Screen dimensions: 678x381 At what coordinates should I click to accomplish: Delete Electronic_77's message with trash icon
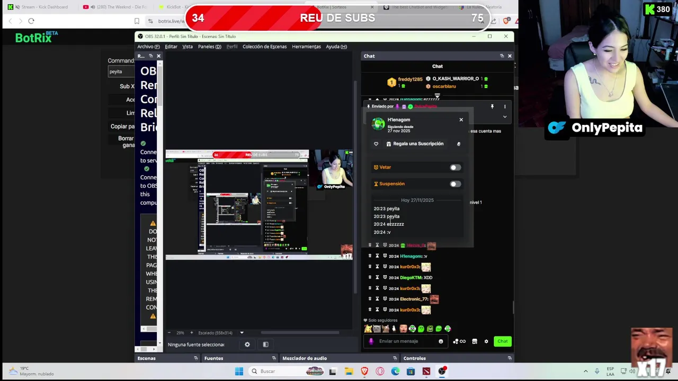click(x=370, y=299)
